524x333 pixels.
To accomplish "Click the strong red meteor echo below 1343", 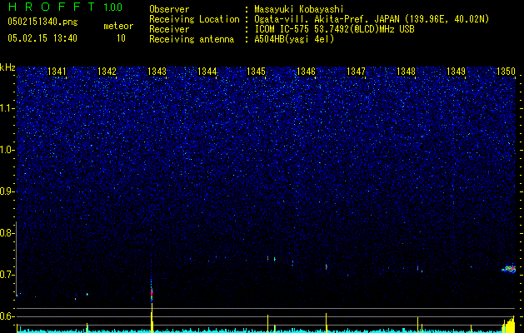I will 152,292.
